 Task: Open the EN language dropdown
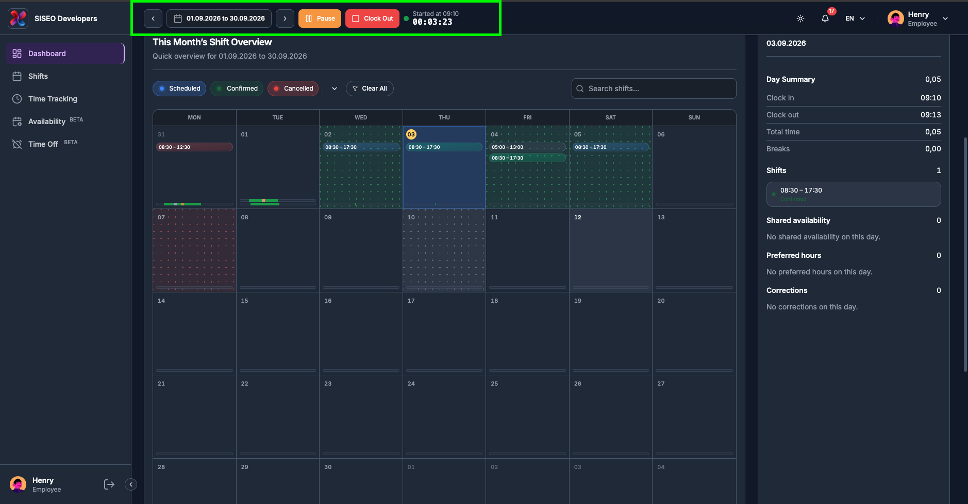tap(855, 19)
